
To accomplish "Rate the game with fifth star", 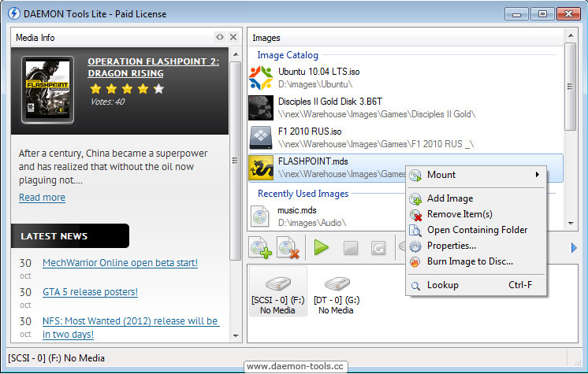I will 159,89.
